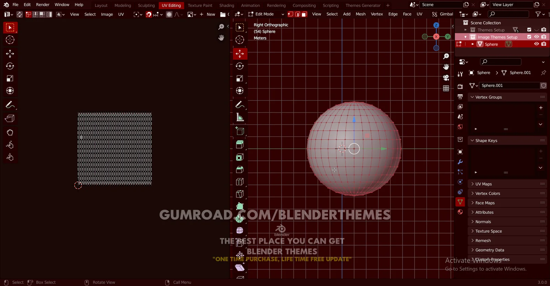Uncheck Themes Setup collection checkbox
Screen dimensions: 550x286
(x=529, y=30)
